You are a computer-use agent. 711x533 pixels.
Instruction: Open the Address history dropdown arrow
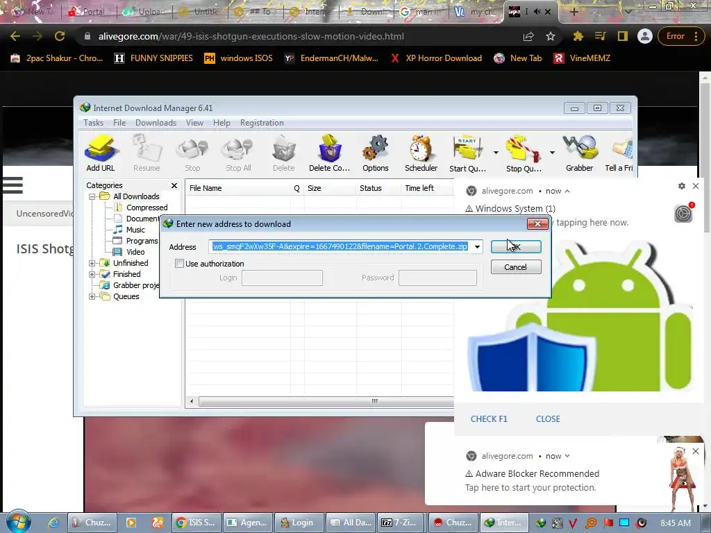point(477,247)
